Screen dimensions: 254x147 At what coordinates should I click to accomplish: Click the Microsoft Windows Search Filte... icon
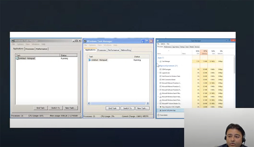(161, 93)
